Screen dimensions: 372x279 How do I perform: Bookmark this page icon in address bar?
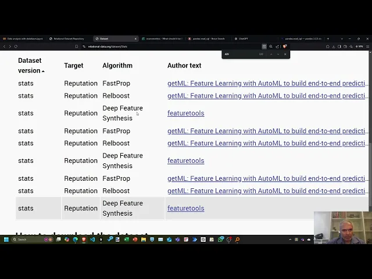(x=76, y=46)
